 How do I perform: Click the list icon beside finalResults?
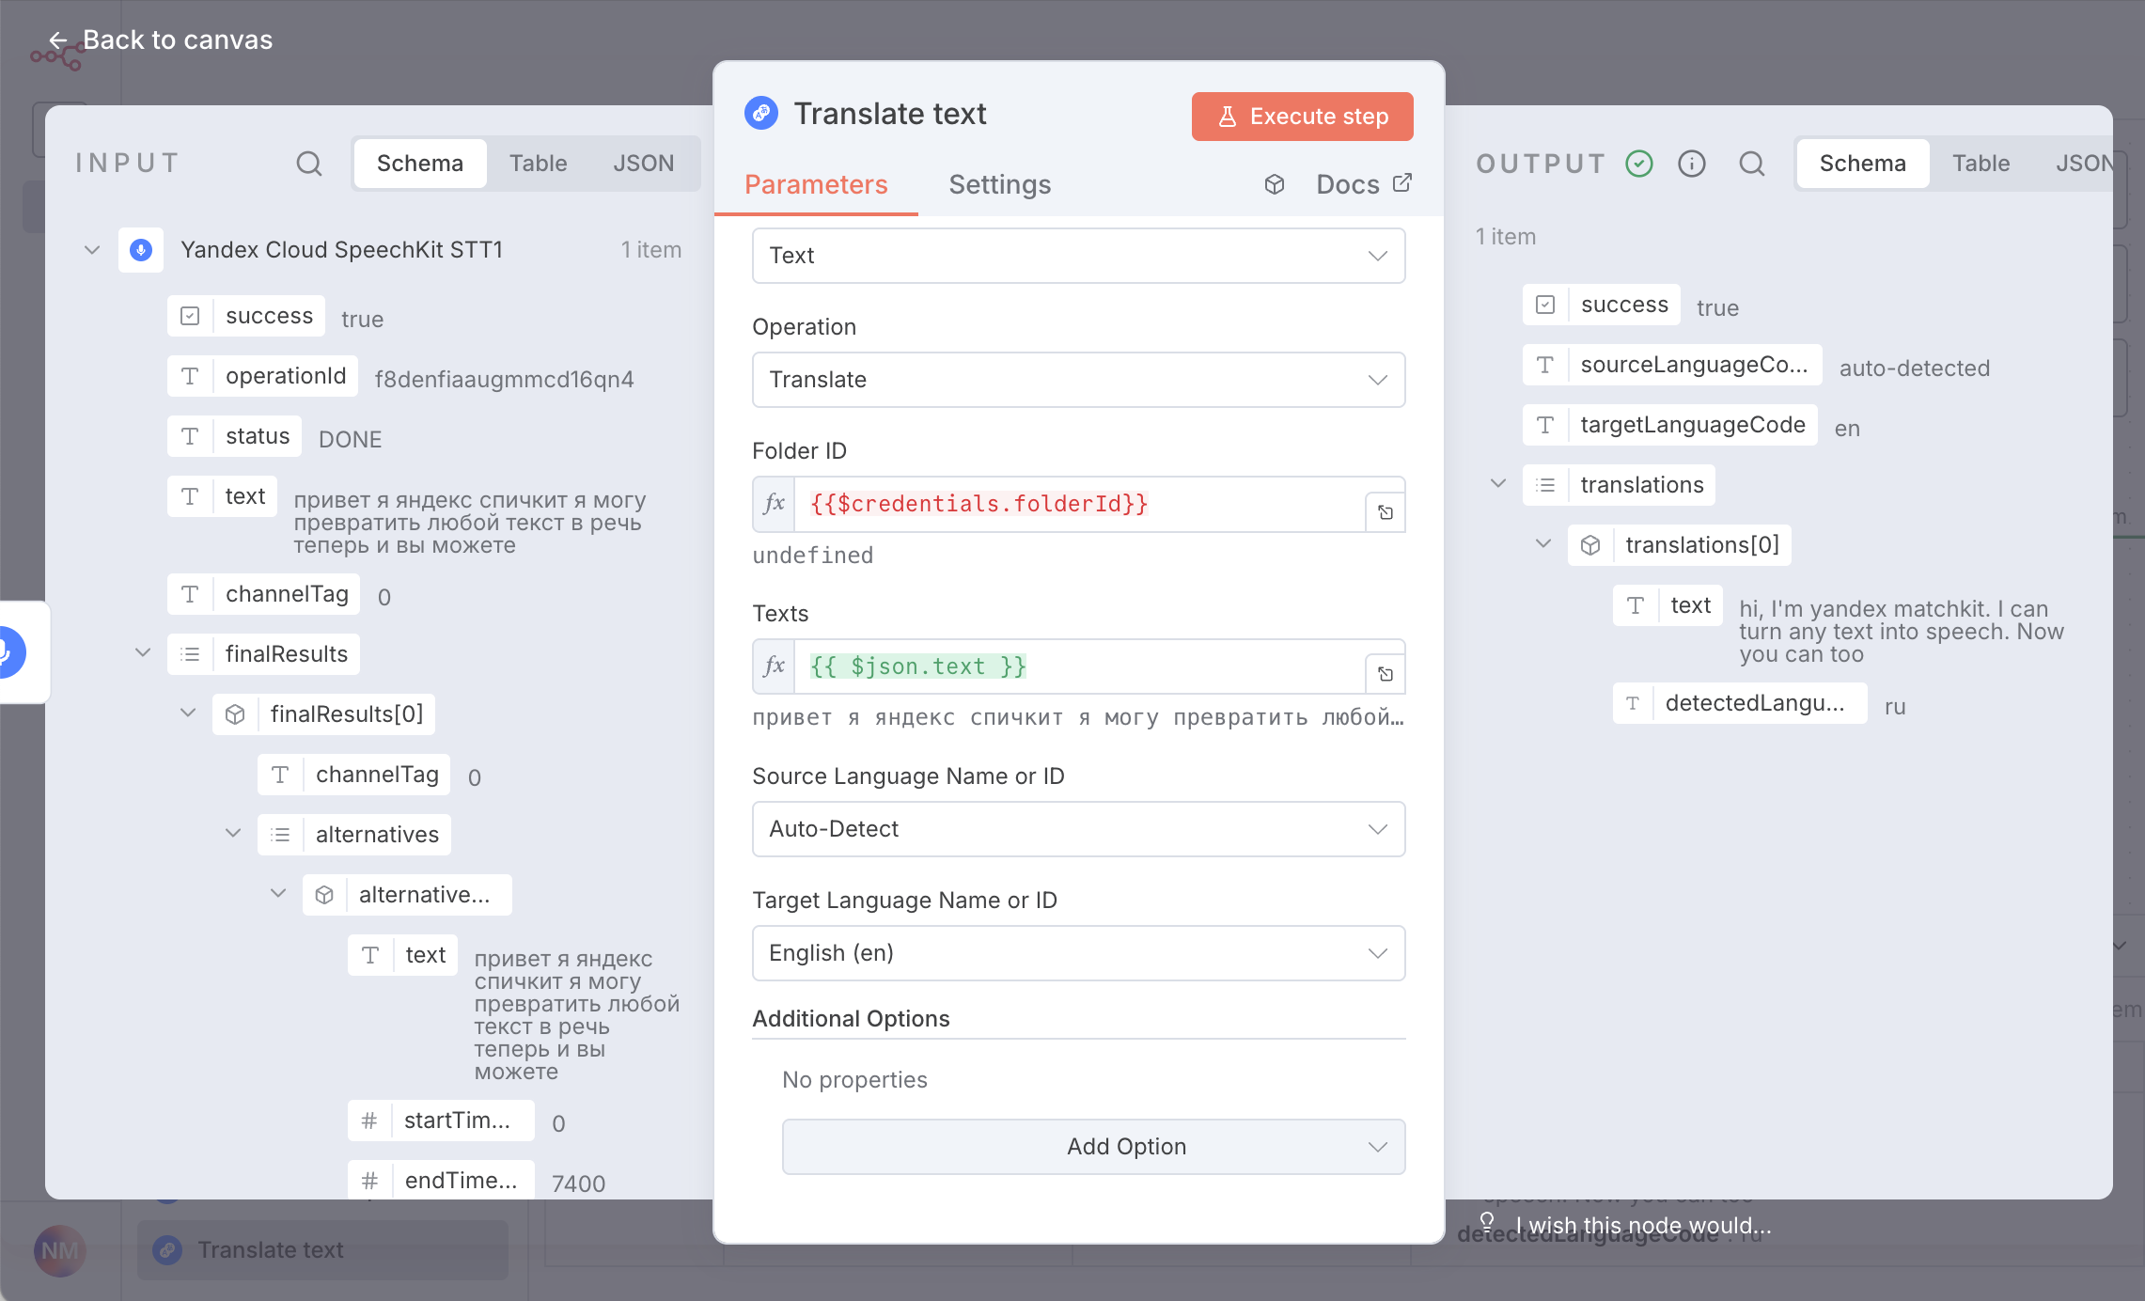(191, 653)
